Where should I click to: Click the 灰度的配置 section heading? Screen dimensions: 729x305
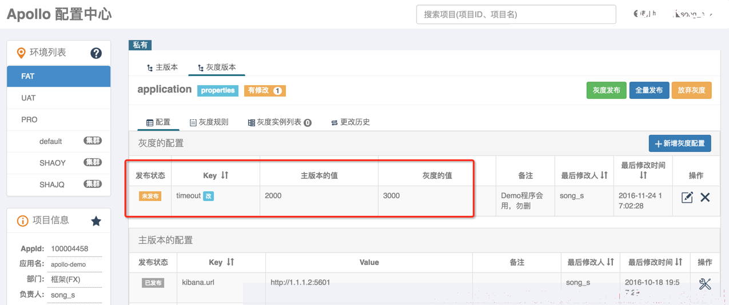pyautogui.click(x=161, y=143)
